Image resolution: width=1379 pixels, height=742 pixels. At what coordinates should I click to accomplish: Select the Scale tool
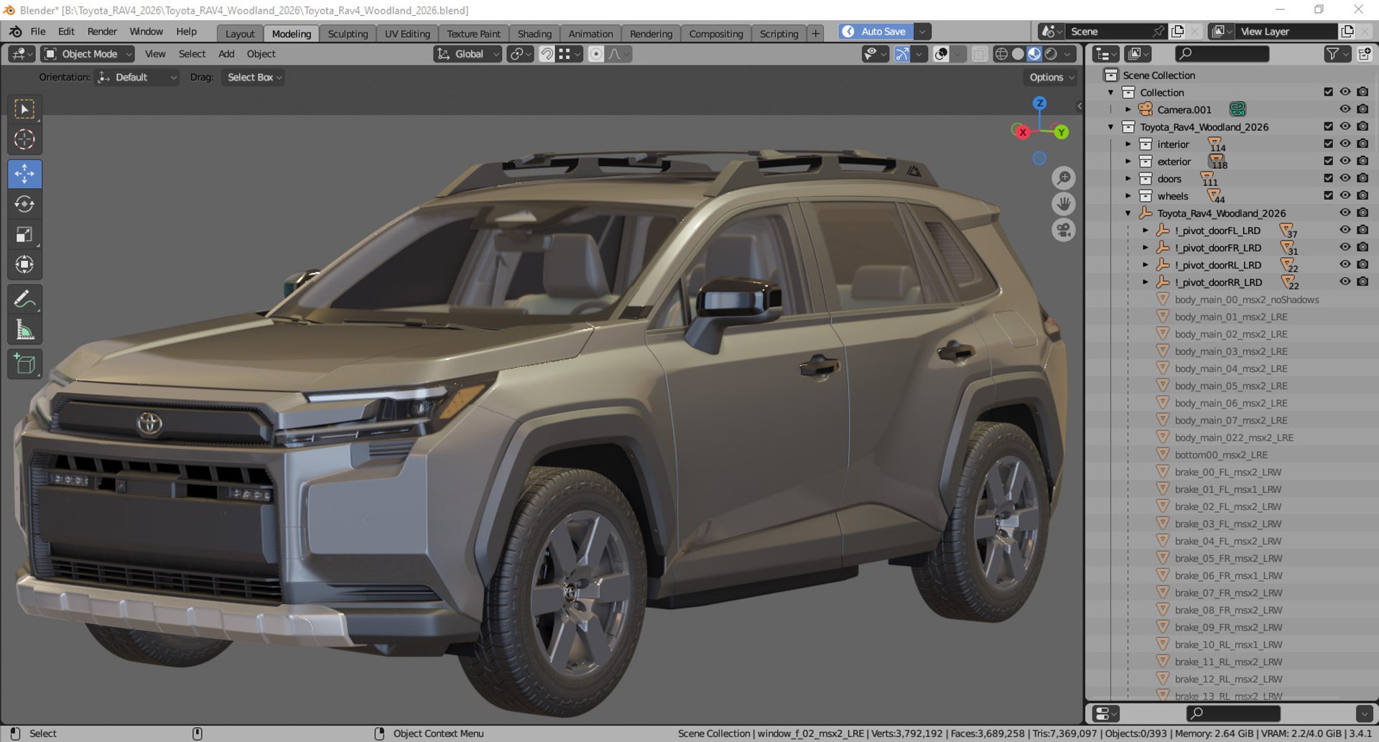pyautogui.click(x=24, y=235)
